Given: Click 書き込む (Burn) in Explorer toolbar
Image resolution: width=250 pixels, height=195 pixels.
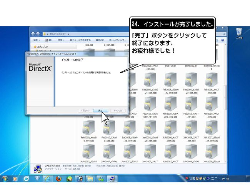Looking at the screenshot, I should [x=100, y=40].
